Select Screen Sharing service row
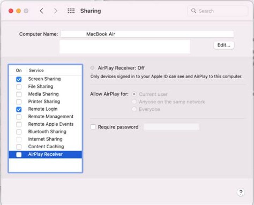This screenshot has height=205, width=254. pos(46,79)
